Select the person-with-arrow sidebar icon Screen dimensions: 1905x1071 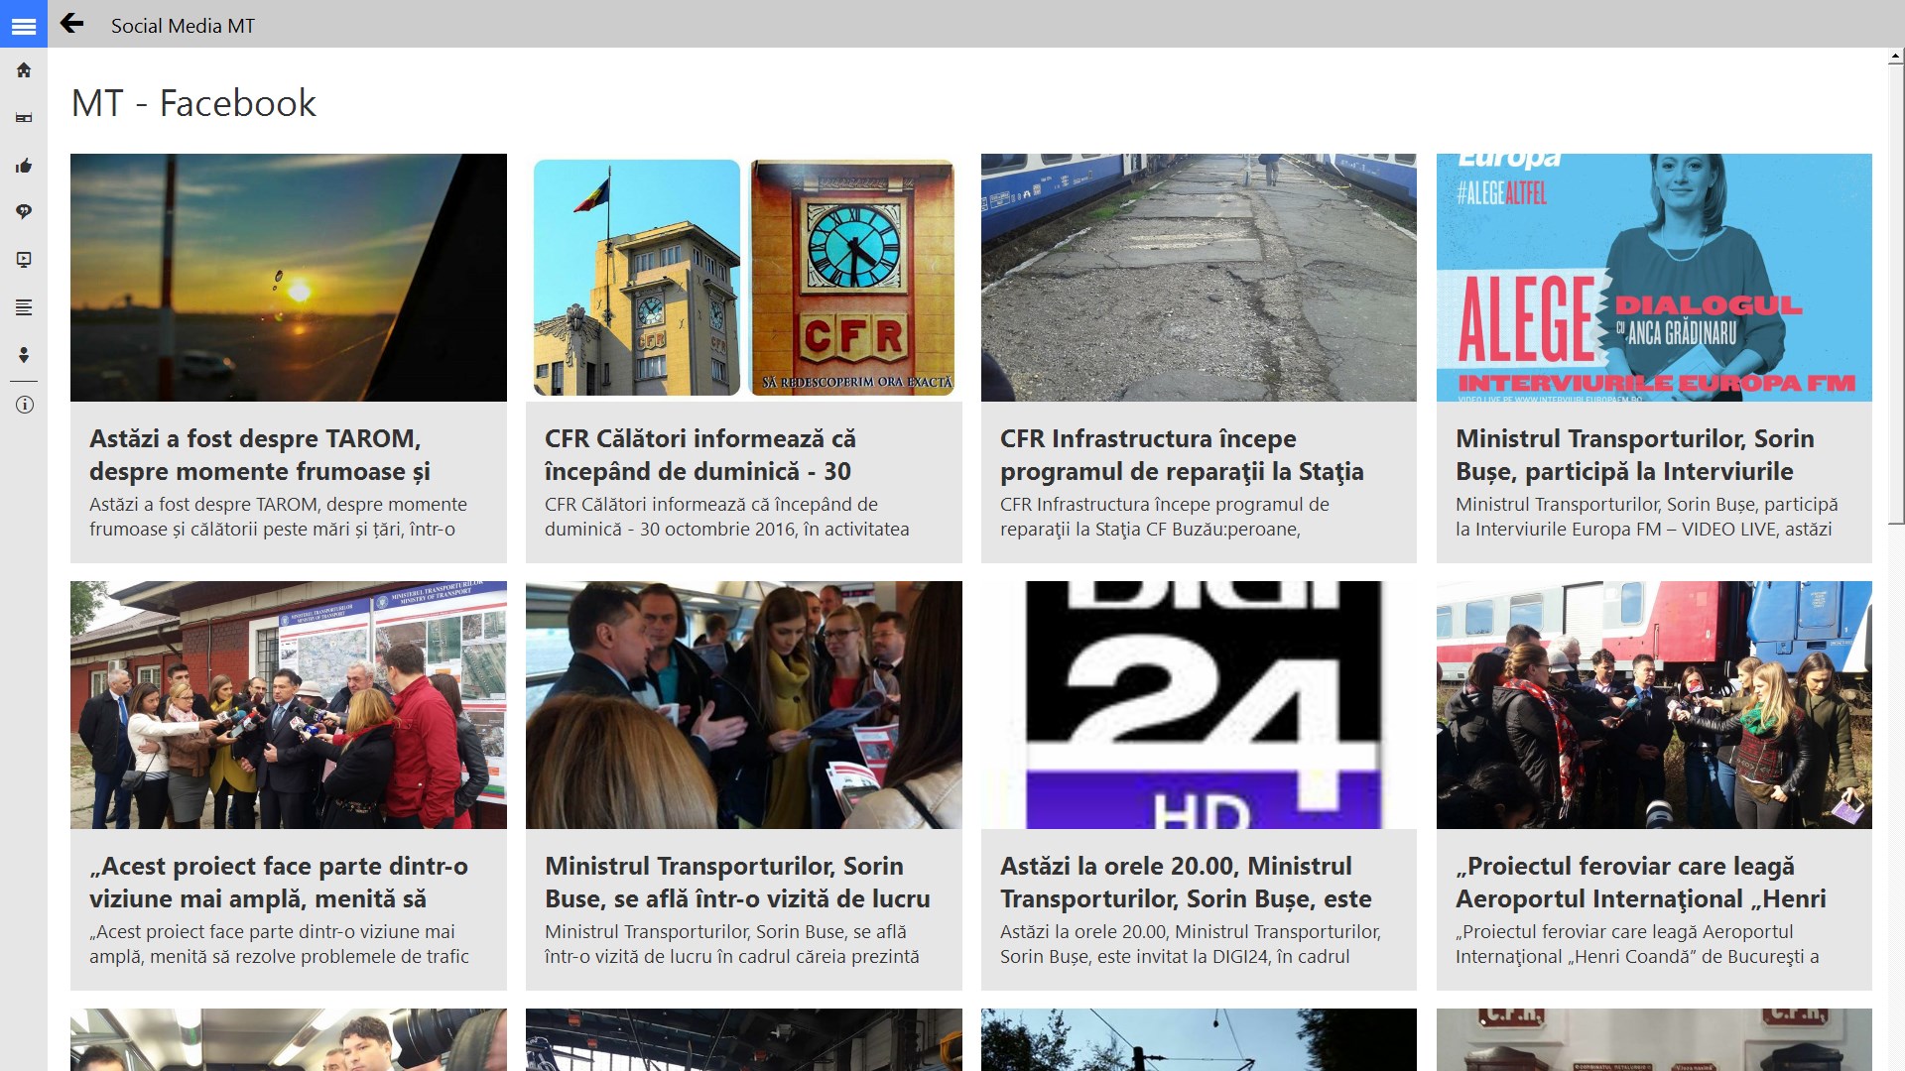24,355
